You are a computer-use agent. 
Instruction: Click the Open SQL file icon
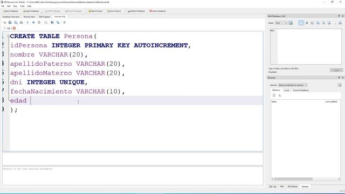click(10, 23)
